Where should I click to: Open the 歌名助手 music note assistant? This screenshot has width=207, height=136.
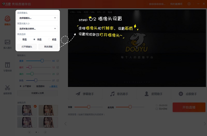[x=119, y=94]
